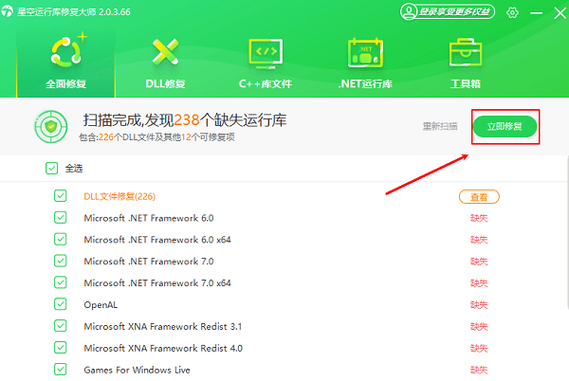
Task: Select the .NET运行库 icon
Action: tap(365, 53)
